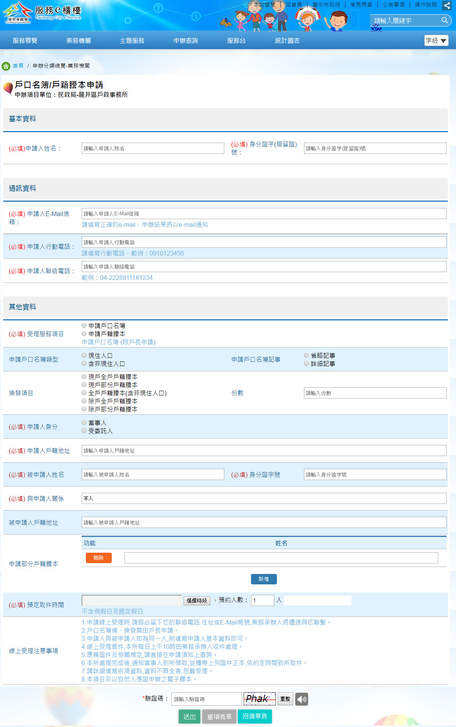Open the 服務導覽 menu item
Viewport: 456px width, 727px height.
[x=25, y=41]
